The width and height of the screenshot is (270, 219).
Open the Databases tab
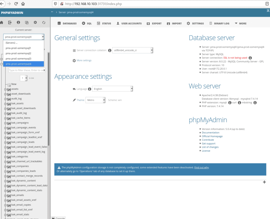(67, 23)
